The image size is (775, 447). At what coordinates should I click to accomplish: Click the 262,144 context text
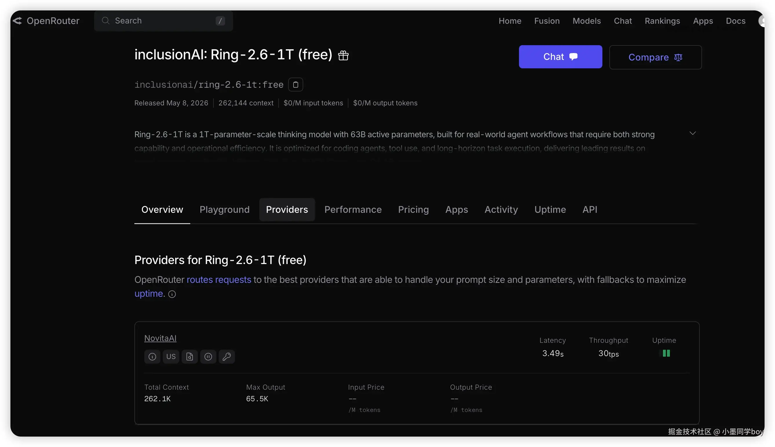pyautogui.click(x=246, y=103)
